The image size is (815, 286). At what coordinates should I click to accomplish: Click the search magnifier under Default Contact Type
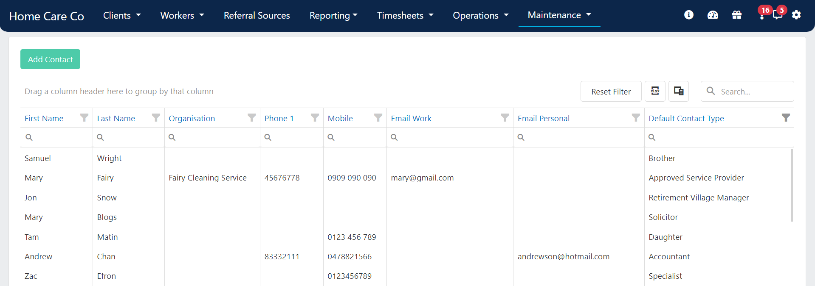pos(652,137)
